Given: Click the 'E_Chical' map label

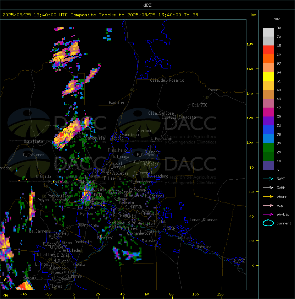Looking at the screenshot, I should [x=114, y=163].
